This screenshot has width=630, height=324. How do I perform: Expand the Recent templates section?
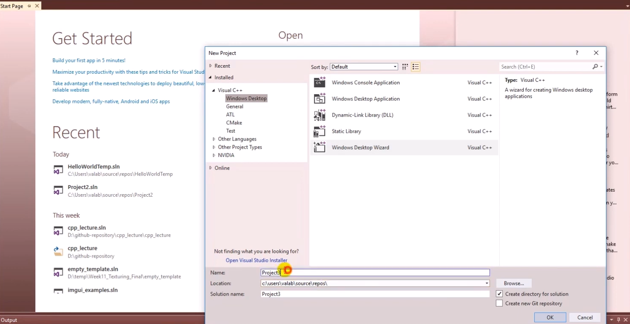210,66
